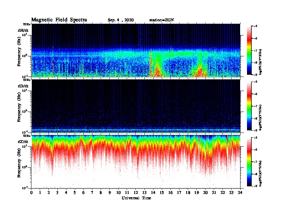Click the hour '1' tick label
This screenshot has height=221, width=286.
40,193
